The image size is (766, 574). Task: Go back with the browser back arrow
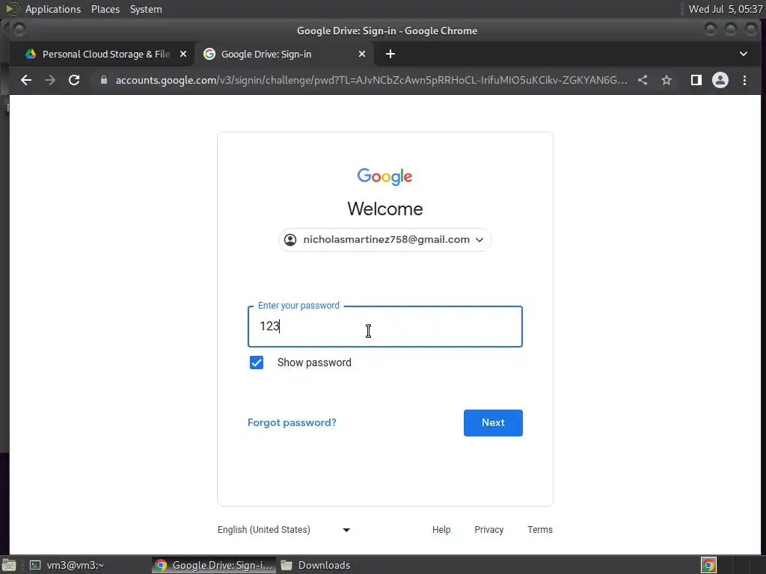coord(26,80)
